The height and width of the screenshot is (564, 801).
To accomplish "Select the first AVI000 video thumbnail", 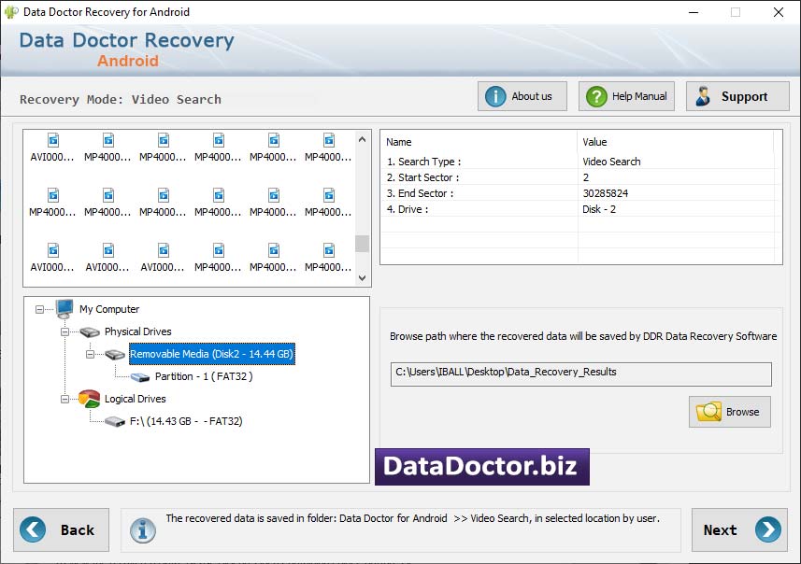I will point(51,148).
